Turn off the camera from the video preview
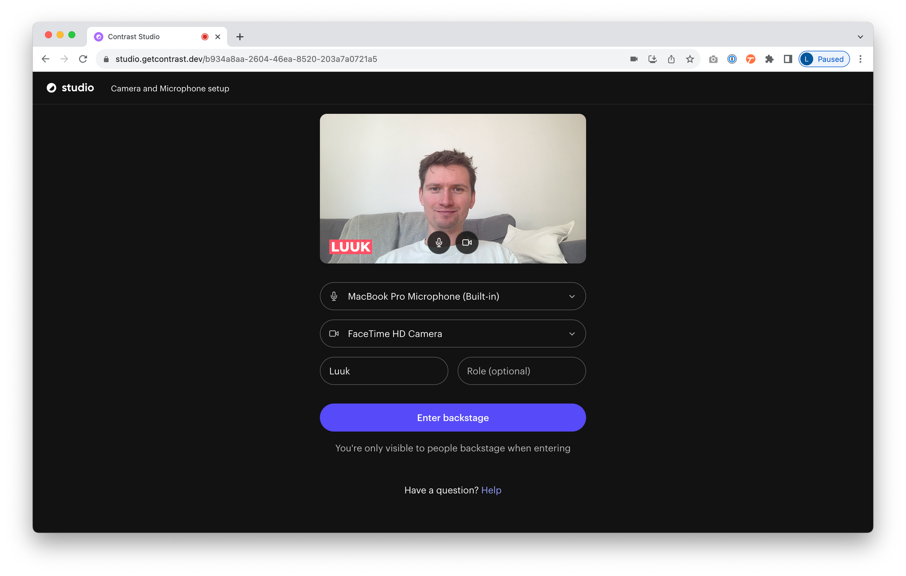906x576 pixels. pos(467,242)
